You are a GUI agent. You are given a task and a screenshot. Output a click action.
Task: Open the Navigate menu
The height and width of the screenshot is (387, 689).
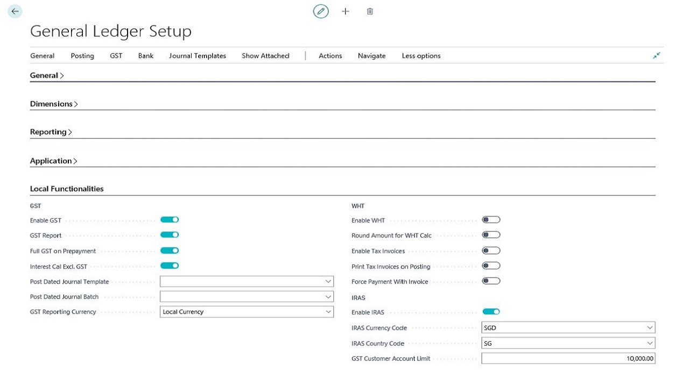click(371, 56)
